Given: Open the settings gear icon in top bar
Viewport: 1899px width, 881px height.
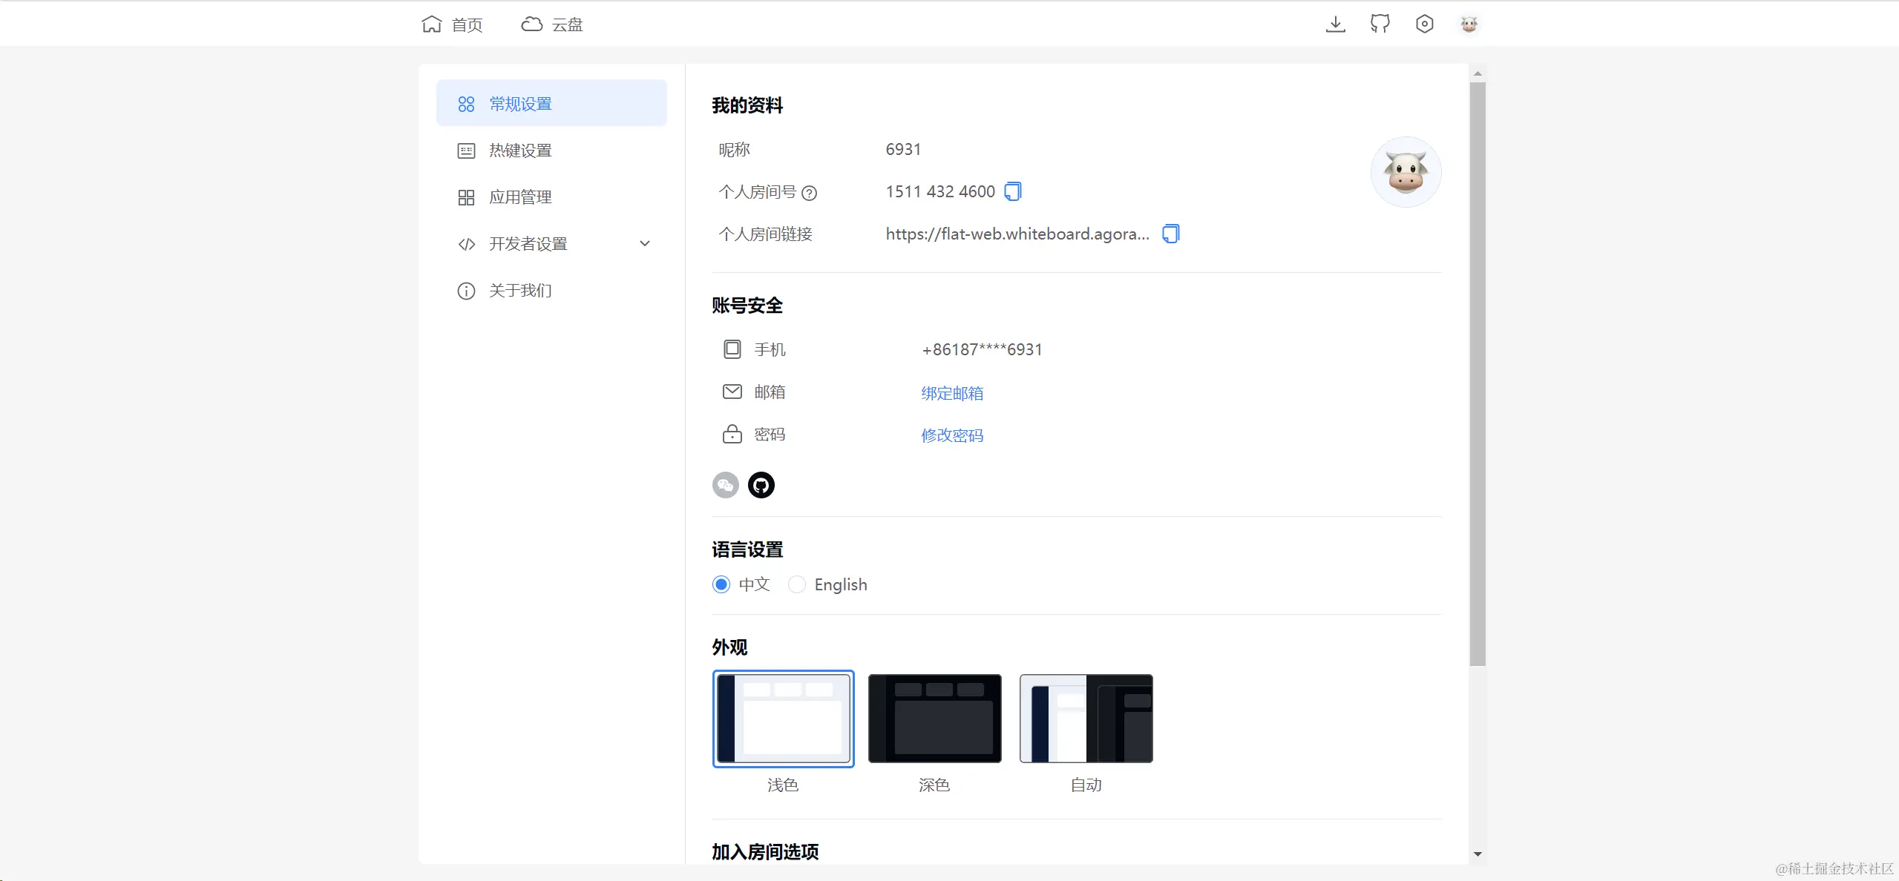Looking at the screenshot, I should 1424,24.
